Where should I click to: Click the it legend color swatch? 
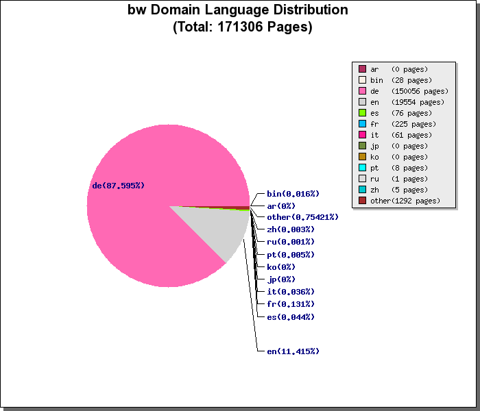point(362,135)
